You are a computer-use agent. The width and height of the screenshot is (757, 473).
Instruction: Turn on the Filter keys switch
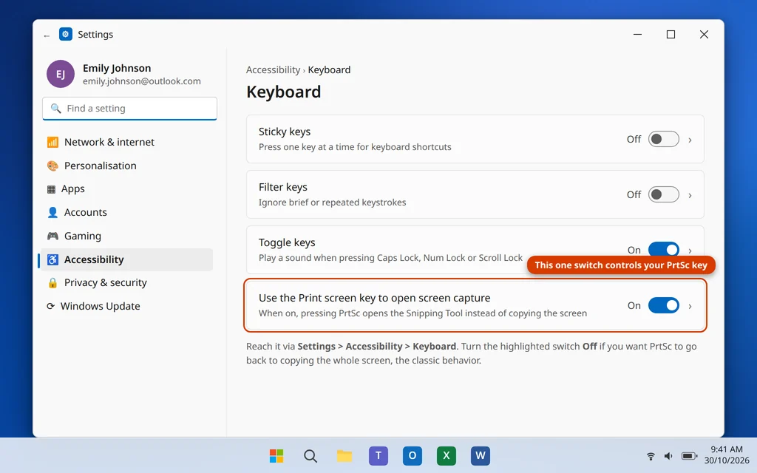click(663, 194)
